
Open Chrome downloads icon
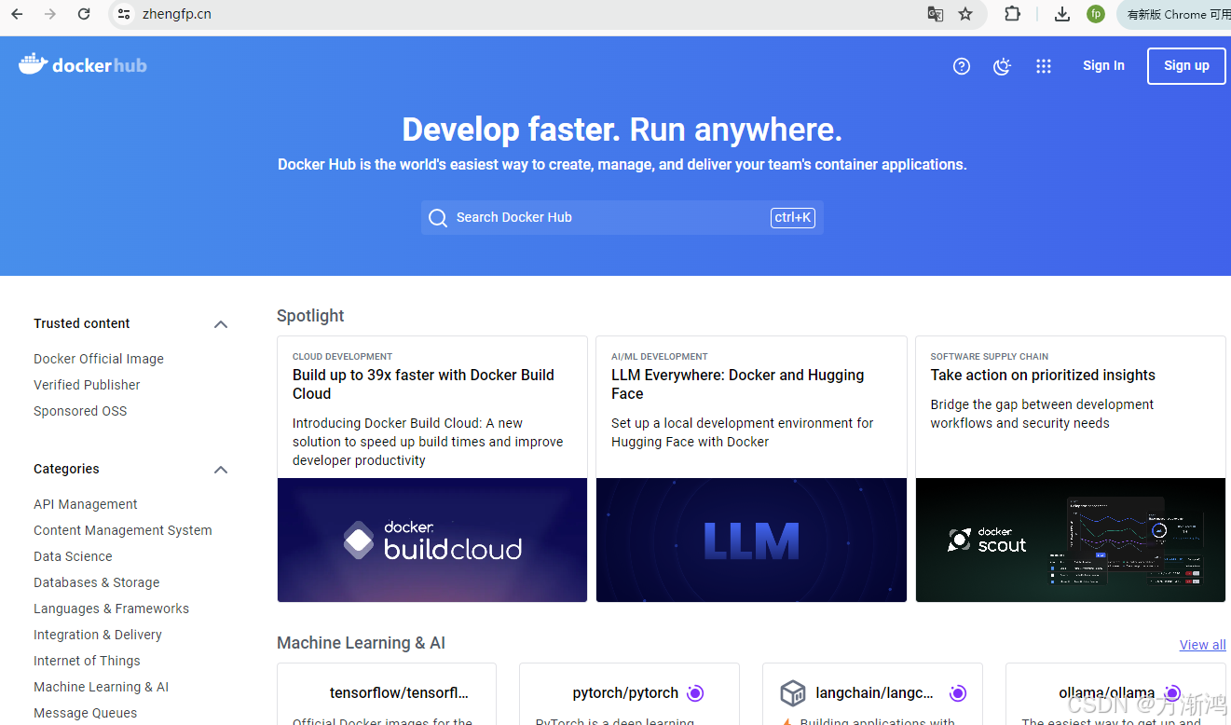1062,14
